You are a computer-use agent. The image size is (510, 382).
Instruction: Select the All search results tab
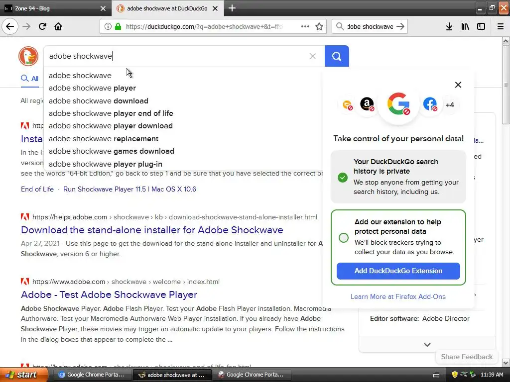pyautogui.click(x=29, y=78)
